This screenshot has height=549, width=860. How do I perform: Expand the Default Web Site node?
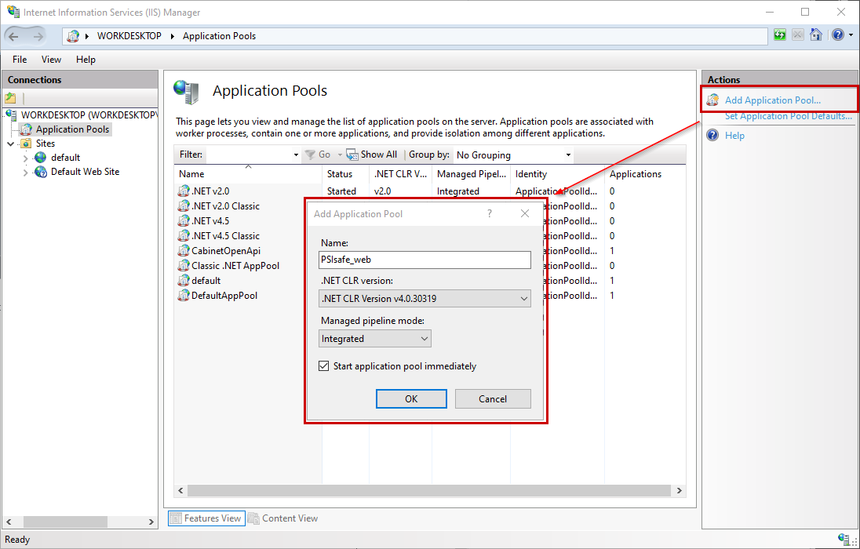pos(25,173)
